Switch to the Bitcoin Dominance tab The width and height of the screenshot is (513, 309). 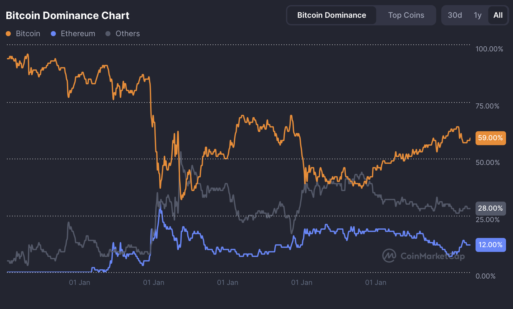331,15
